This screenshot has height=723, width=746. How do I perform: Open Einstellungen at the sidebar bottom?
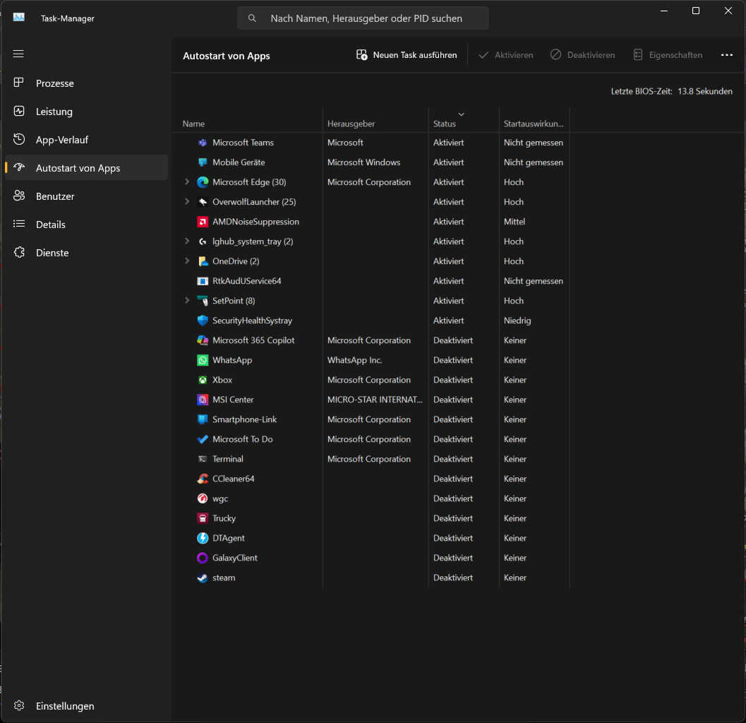(86, 706)
